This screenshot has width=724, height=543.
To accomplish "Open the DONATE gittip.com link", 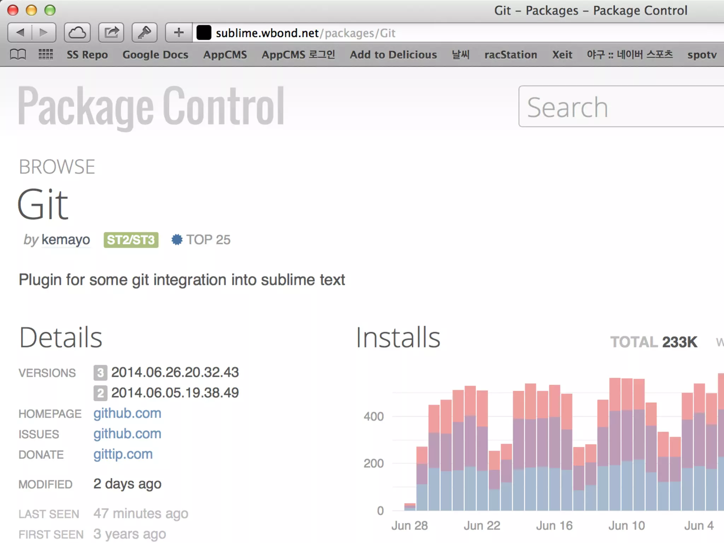I will pyautogui.click(x=123, y=454).
